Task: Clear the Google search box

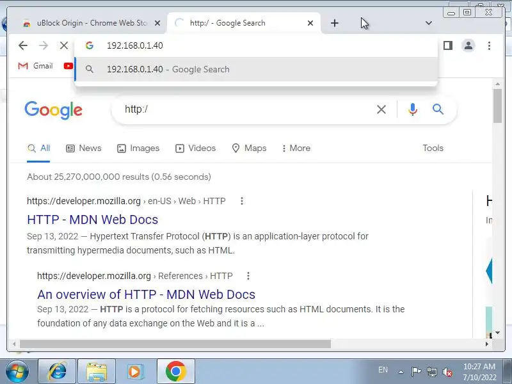Action: 381,109
